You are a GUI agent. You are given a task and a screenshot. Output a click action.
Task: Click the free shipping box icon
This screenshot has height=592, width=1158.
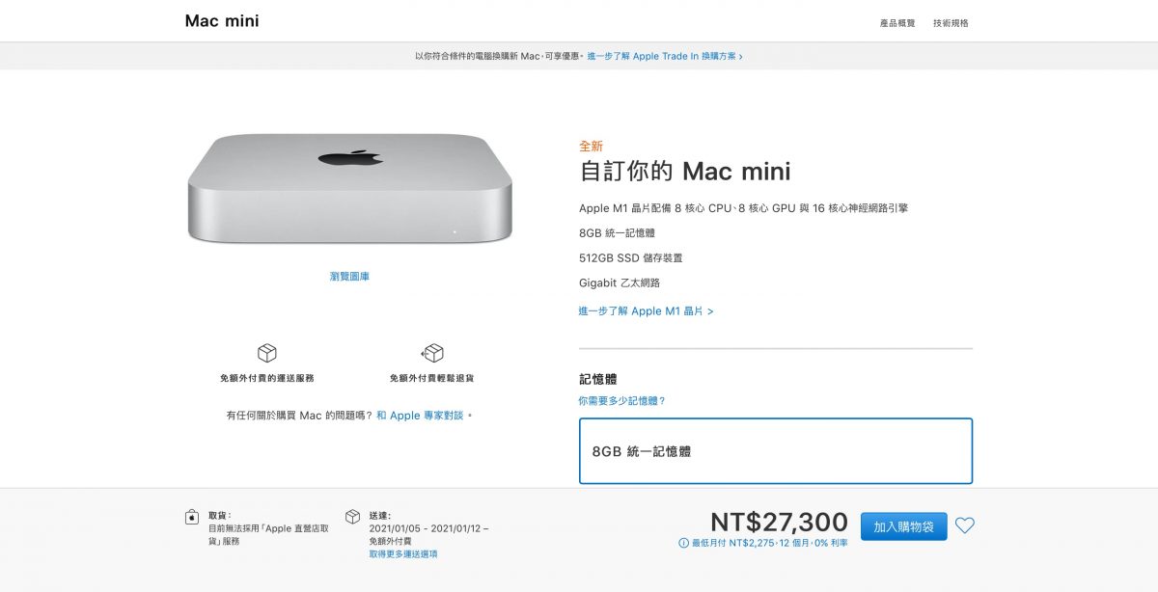266,353
